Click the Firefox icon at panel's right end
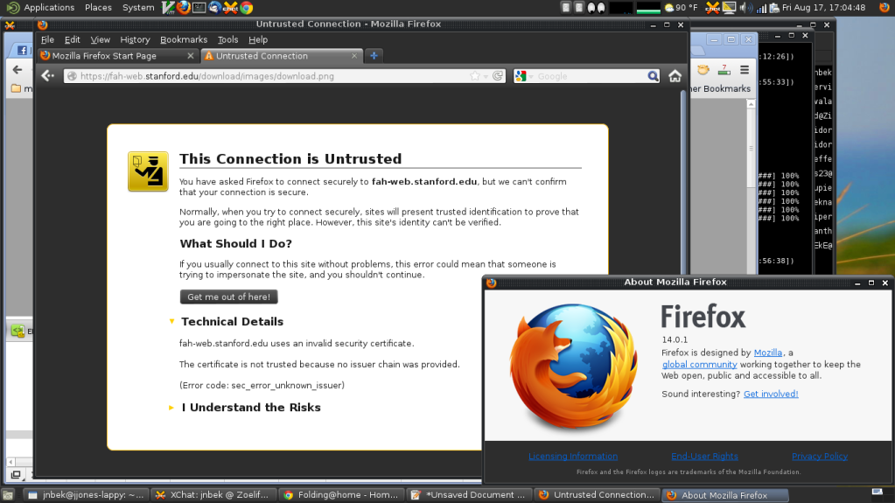The width and height of the screenshot is (895, 503). 885,7
